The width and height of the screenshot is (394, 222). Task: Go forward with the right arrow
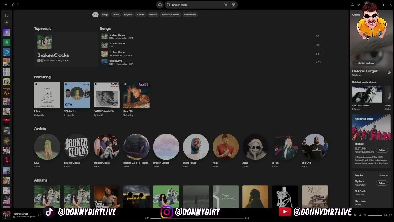[x=18, y=5]
